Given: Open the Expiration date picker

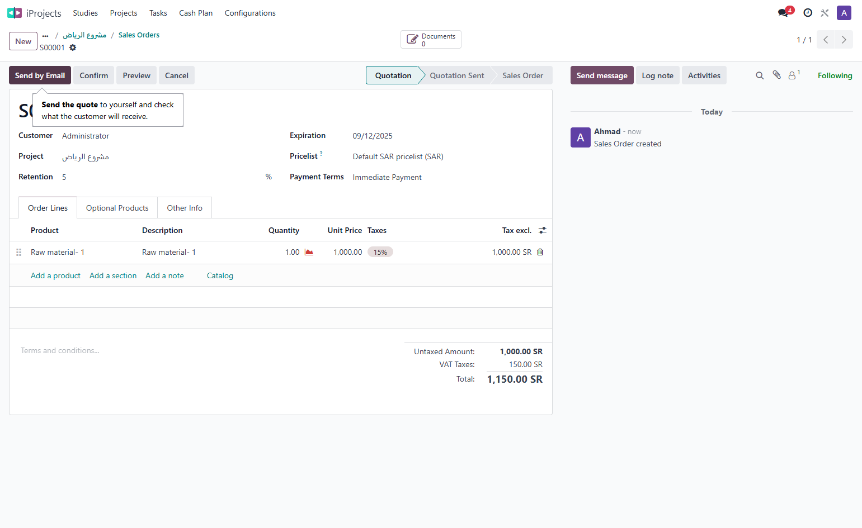Looking at the screenshot, I should [448, 136].
